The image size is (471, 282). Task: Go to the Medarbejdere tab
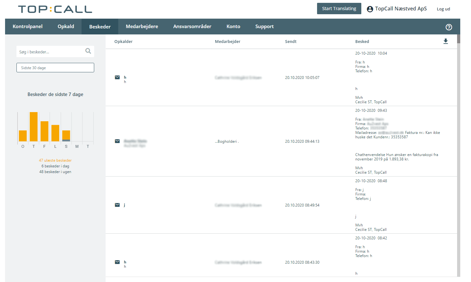(142, 27)
